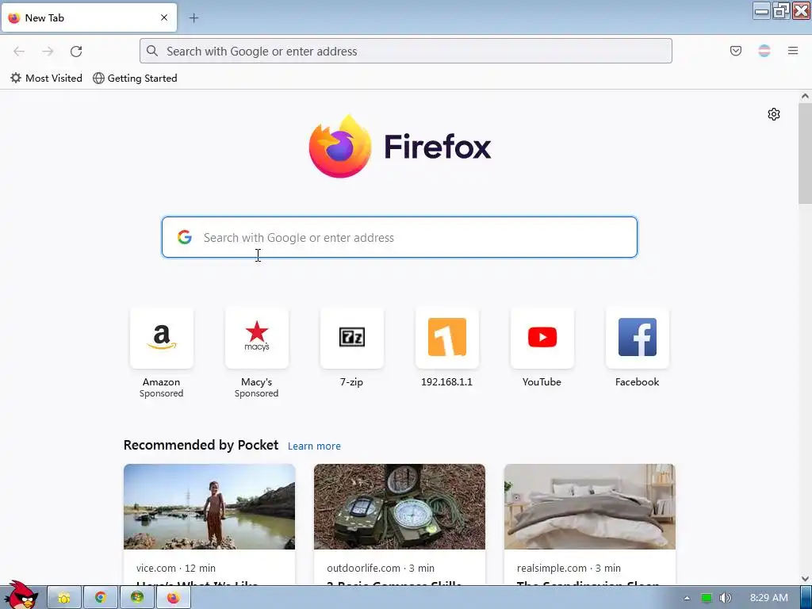This screenshot has height=609, width=812.
Task: Click the forward navigation arrow
Action: pos(48,52)
